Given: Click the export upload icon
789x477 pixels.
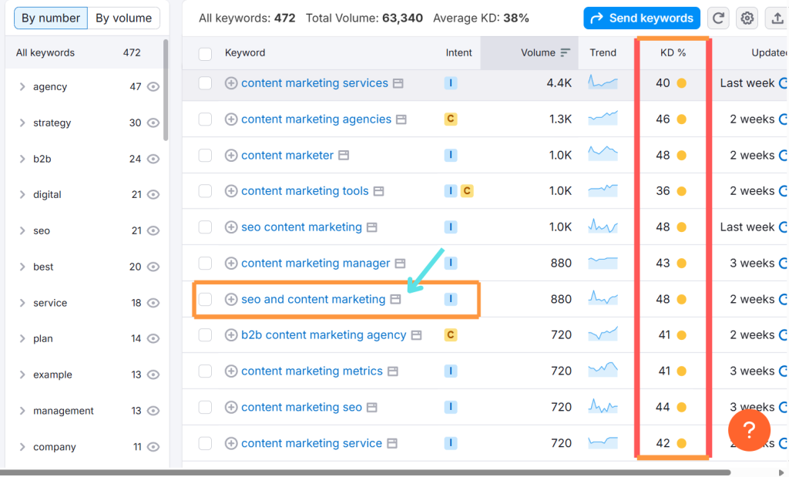Looking at the screenshot, I should pyautogui.click(x=775, y=18).
